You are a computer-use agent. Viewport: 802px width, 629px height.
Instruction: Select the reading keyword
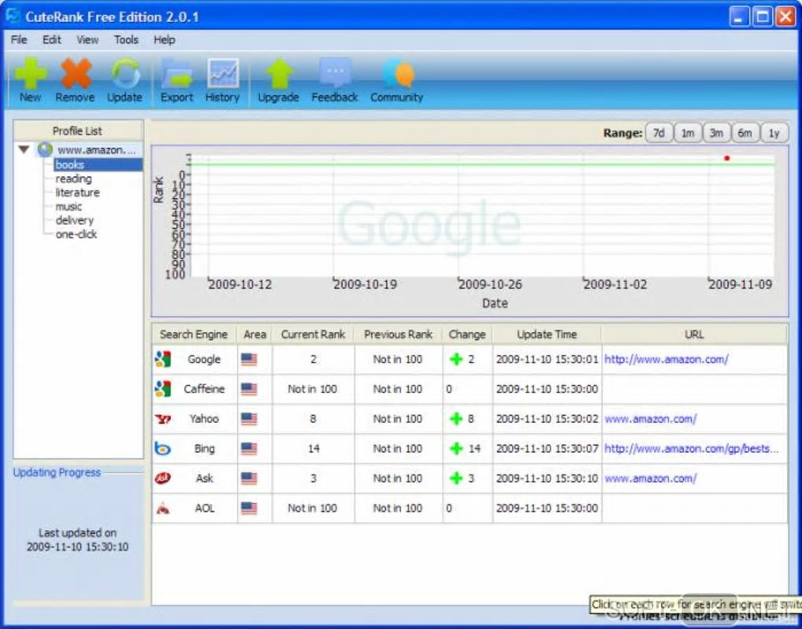74,178
